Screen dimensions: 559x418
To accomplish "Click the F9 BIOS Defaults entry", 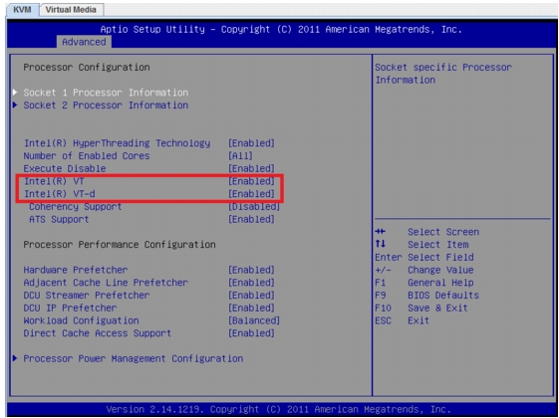I will point(427,296).
